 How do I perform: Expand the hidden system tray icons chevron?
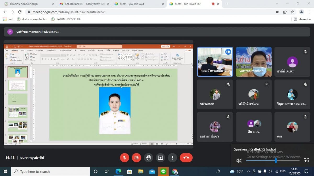(248, 172)
